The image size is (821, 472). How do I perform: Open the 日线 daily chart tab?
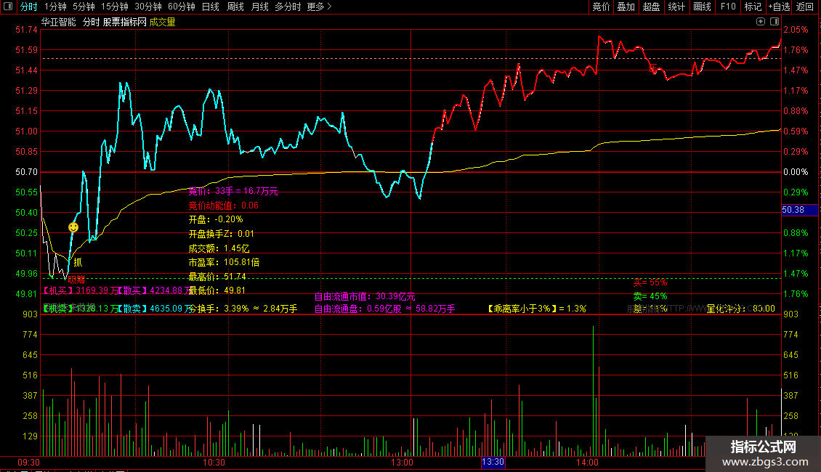(x=211, y=7)
